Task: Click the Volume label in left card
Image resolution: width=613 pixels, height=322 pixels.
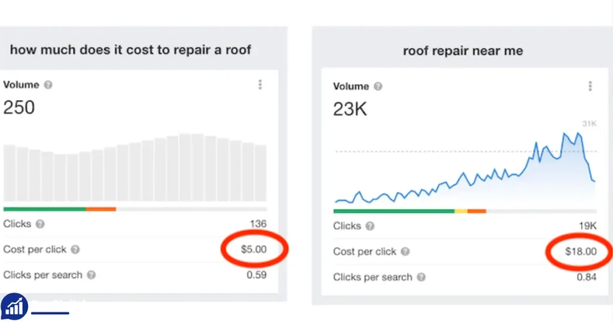Action: [21, 85]
